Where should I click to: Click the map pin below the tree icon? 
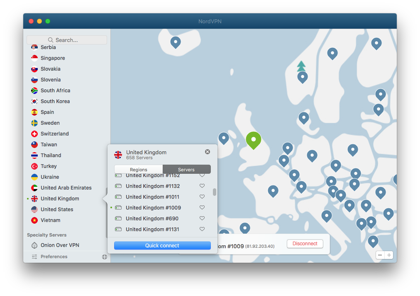pos(303,76)
